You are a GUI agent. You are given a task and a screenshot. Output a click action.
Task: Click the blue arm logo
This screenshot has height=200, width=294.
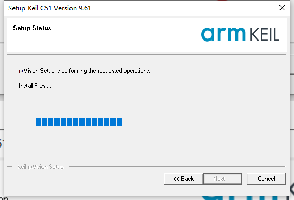pos(223,34)
